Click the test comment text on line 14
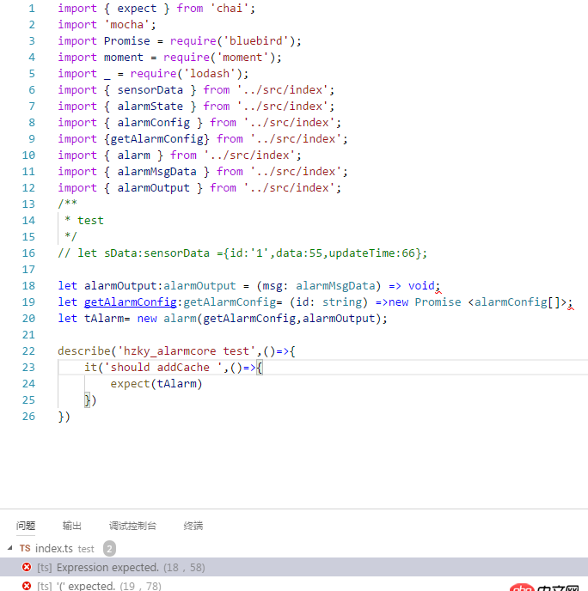 tap(90, 221)
